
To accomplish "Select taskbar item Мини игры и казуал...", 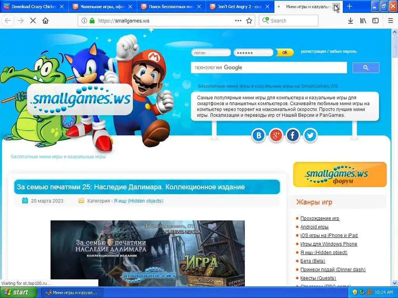I will 72,293.
